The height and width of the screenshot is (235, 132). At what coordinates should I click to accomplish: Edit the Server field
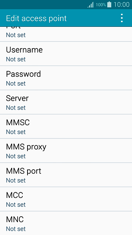[66, 102]
